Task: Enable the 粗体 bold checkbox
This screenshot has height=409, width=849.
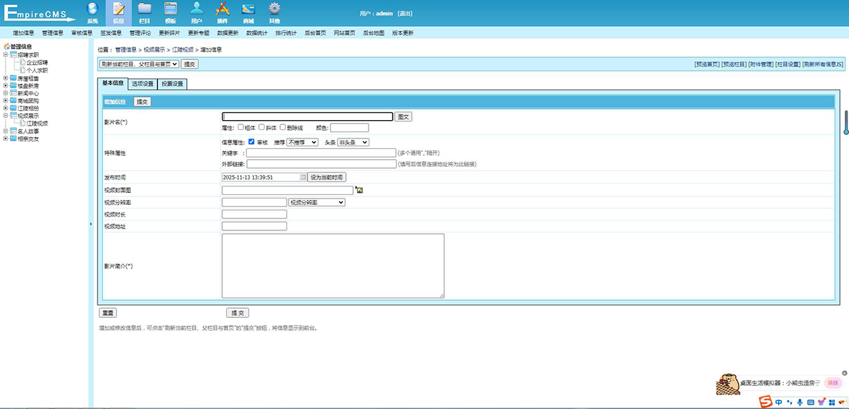Action: 241,128
